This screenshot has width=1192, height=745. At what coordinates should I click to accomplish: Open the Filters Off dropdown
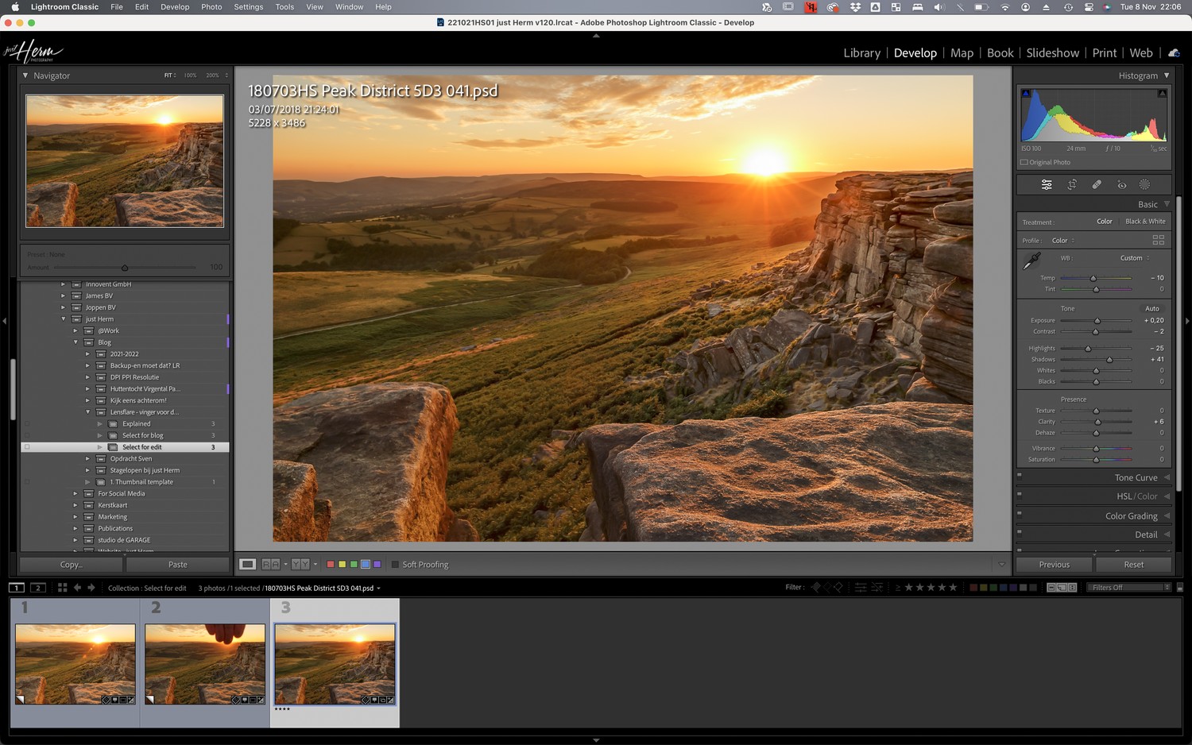(x=1129, y=588)
